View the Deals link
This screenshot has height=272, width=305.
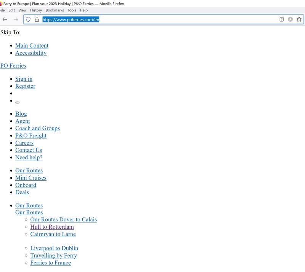click(22, 192)
